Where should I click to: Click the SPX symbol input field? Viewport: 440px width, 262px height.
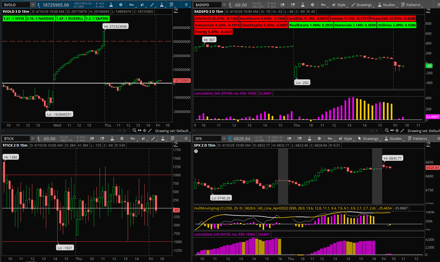pos(208,139)
